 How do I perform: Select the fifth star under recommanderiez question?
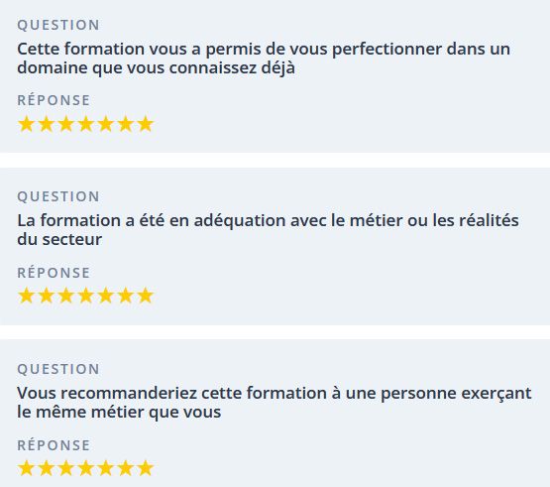click(106, 468)
